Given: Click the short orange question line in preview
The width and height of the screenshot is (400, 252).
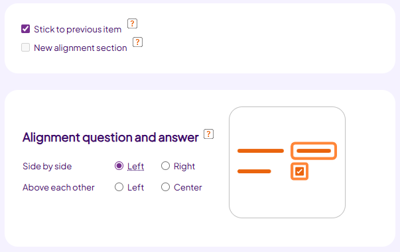Looking at the screenshot, I should (254, 171).
